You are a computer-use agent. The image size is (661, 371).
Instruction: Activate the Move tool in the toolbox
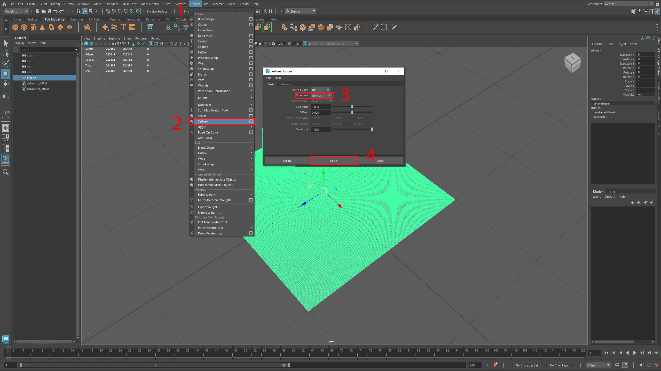click(x=6, y=74)
